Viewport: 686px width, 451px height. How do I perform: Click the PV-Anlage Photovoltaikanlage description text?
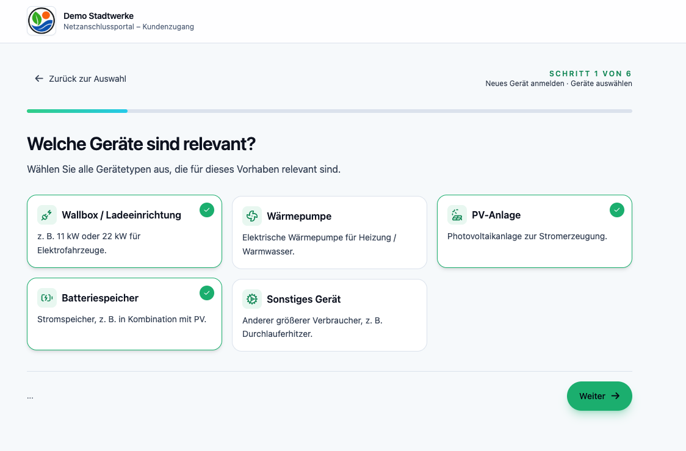coord(527,236)
